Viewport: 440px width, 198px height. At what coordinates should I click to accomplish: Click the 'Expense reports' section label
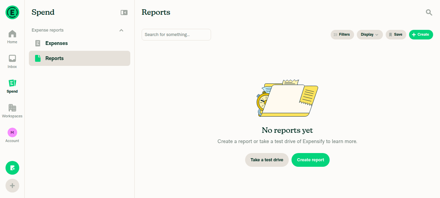[x=47, y=30]
